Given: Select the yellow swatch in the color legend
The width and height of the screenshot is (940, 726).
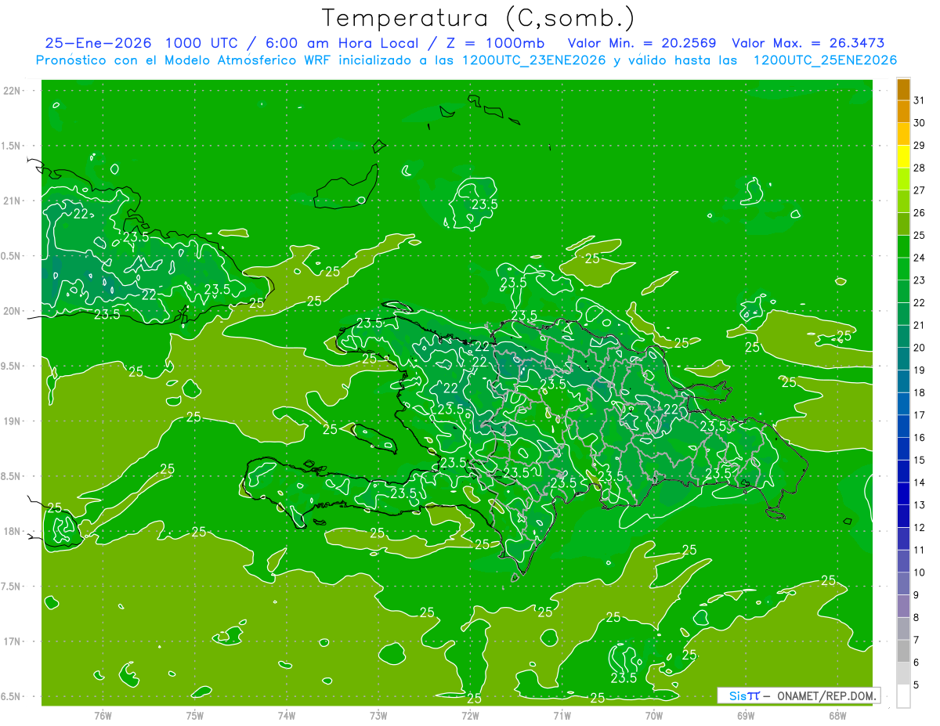Looking at the screenshot, I should pos(903,157).
